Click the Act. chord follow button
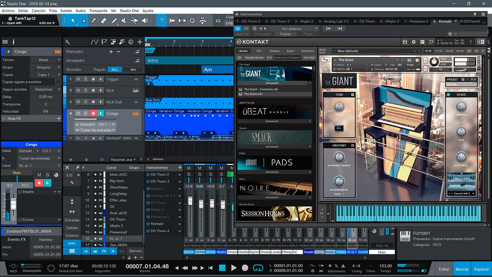This screenshot has width=492, height=277. tap(115, 69)
